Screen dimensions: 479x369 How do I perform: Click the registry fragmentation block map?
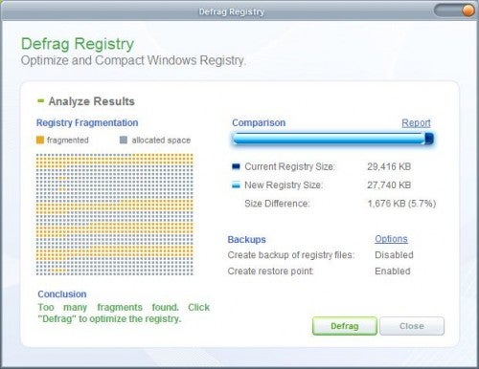[x=115, y=214]
